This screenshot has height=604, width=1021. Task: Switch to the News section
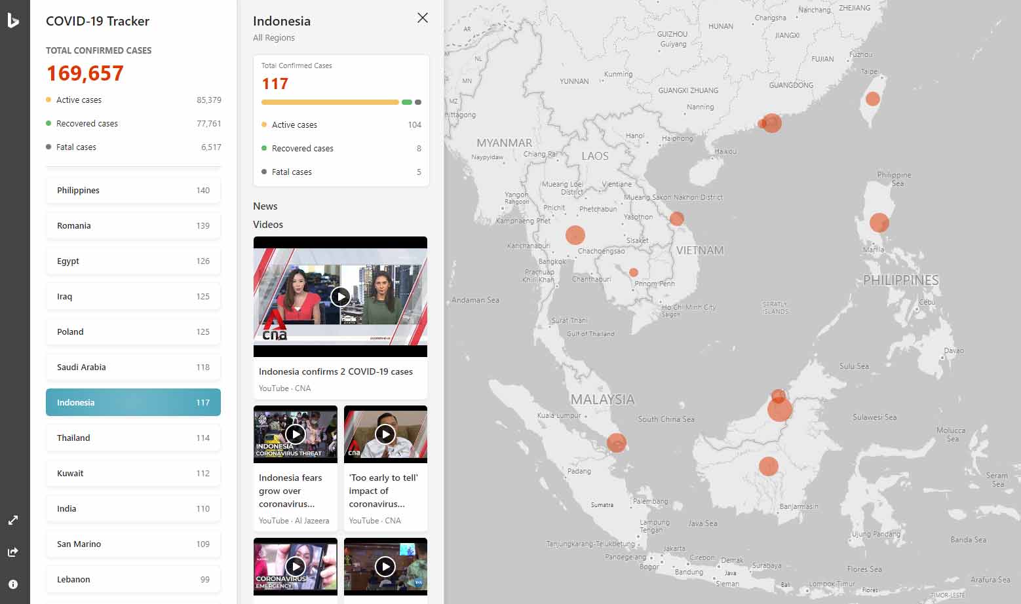265,206
